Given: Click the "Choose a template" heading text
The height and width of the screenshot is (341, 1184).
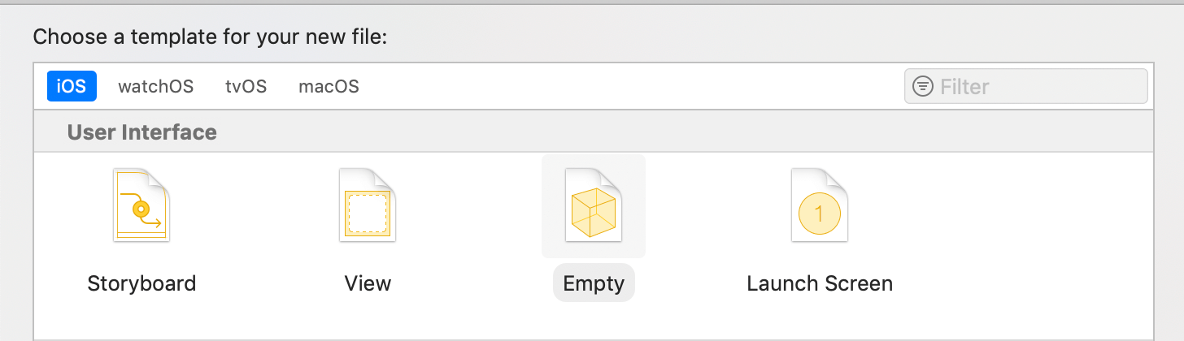Looking at the screenshot, I should [x=221, y=37].
